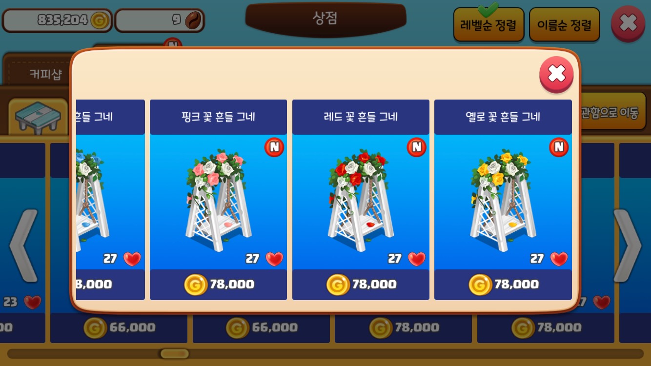Click the horizontal scrollbar thumb at bottom
651x366 pixels.
click(x=174, y=353)
